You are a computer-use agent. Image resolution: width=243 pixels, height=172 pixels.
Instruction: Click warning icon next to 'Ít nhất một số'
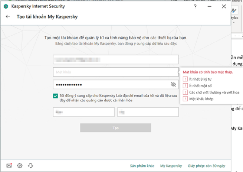185,86
